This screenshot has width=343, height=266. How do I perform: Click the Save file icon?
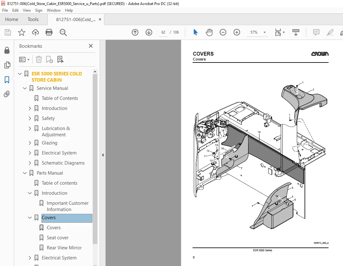click(x=8, y=32)
